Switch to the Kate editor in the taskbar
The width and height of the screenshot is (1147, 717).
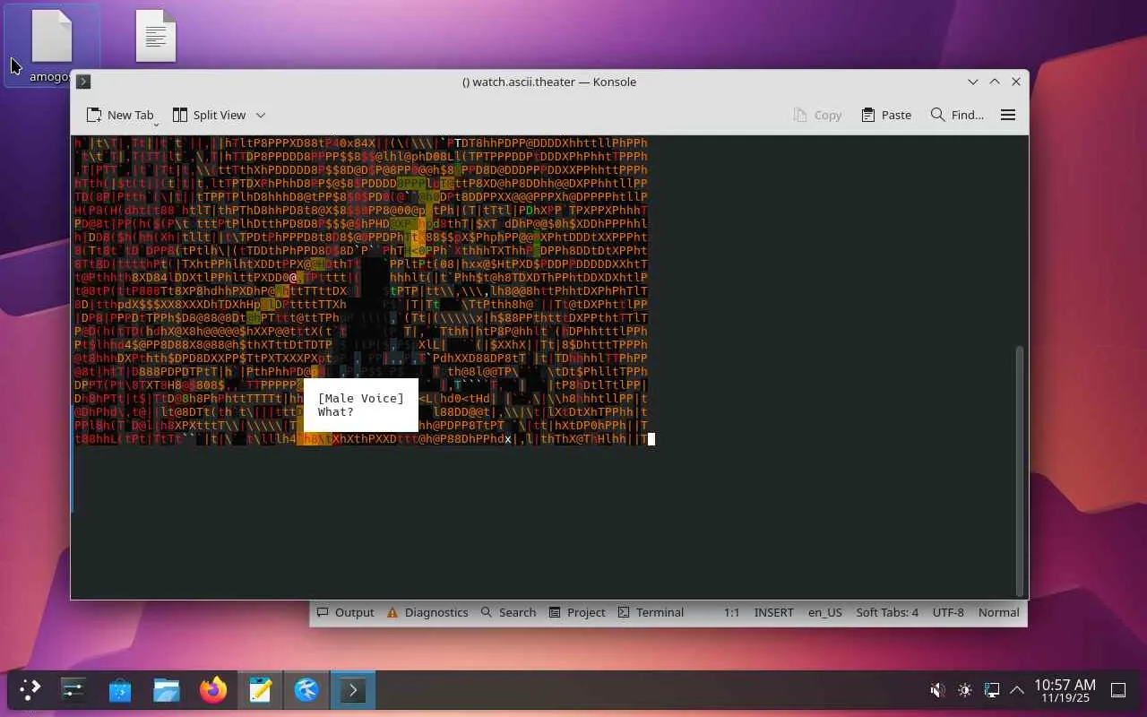(260, 690)
